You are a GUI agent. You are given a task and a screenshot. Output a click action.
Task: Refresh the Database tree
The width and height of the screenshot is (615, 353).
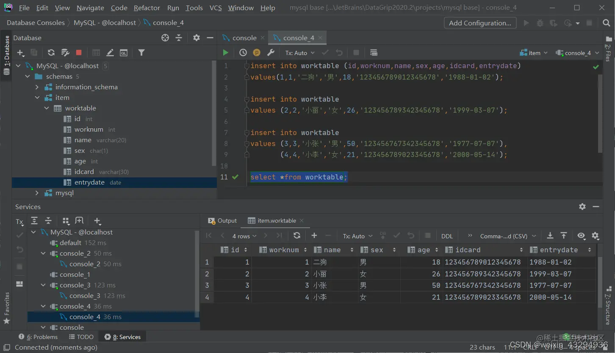(x=51, y=52)
